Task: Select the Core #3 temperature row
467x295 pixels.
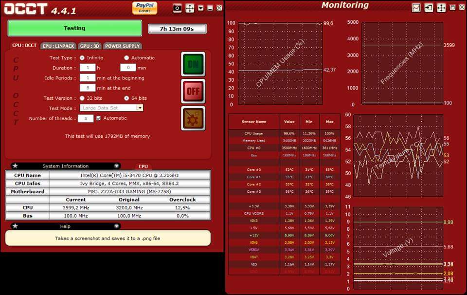Action: pos(285,192)
